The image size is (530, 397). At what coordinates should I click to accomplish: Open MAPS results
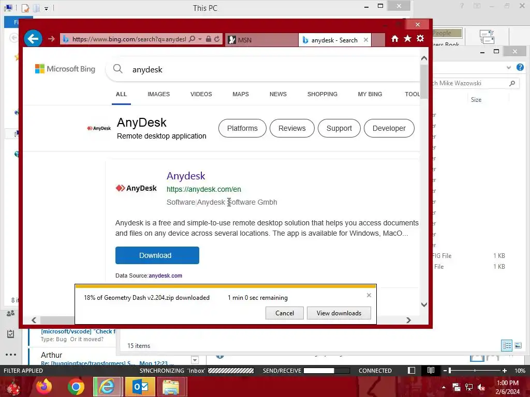241,94
